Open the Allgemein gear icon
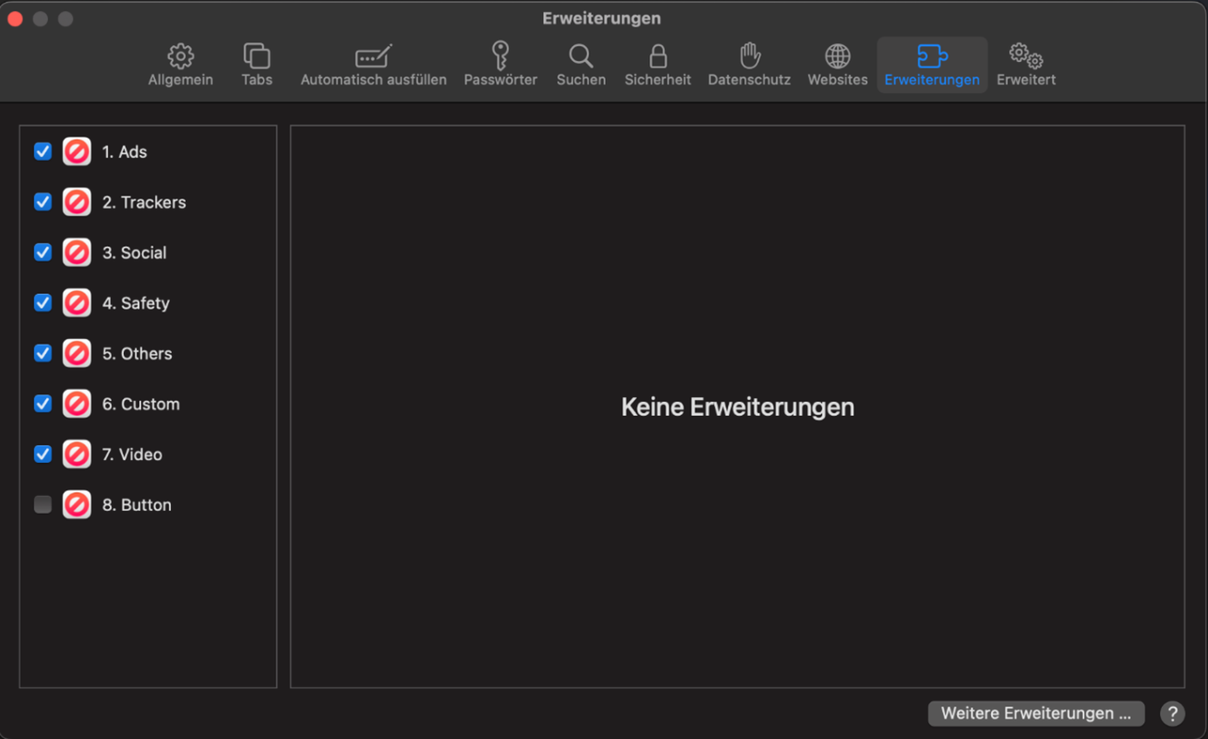Viewport: 1208px width, 739px height. point(180,56)
